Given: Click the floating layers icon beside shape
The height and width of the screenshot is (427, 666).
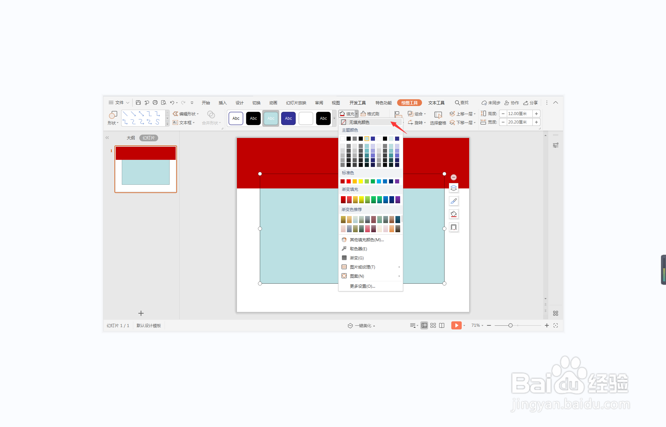Looking at the screenshot, I should click(x=454, y=188).
